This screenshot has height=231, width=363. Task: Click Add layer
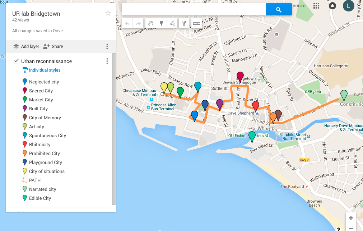26,47
